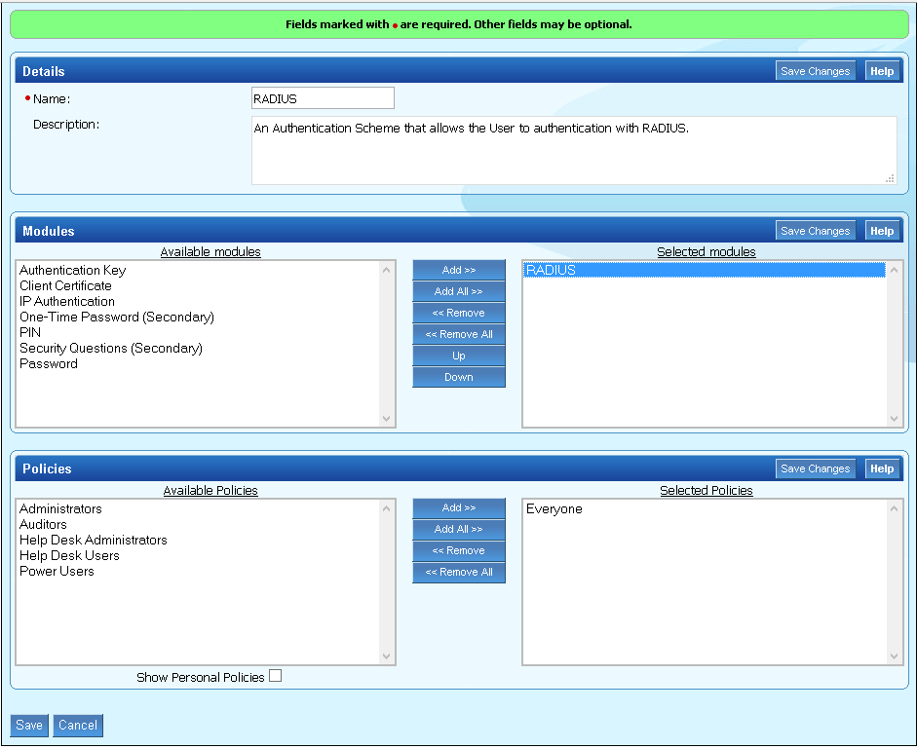Click Save Changes in Details header
The height and width of the screenshot is (749, 917).
click(816, 71)
